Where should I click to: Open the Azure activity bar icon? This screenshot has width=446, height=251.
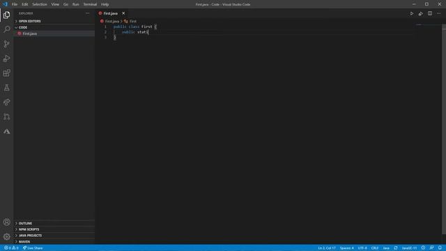(x=6, y=132)
